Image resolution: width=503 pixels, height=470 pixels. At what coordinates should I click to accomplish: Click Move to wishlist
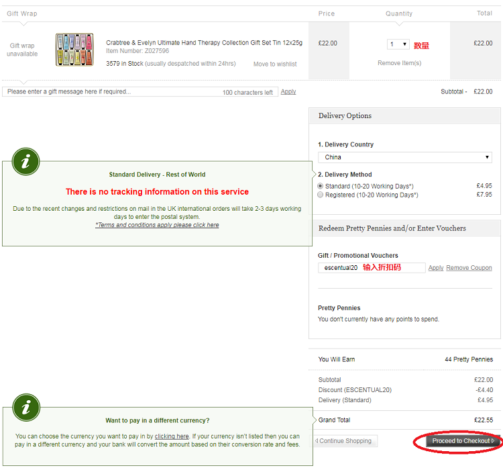click(275, 64)
